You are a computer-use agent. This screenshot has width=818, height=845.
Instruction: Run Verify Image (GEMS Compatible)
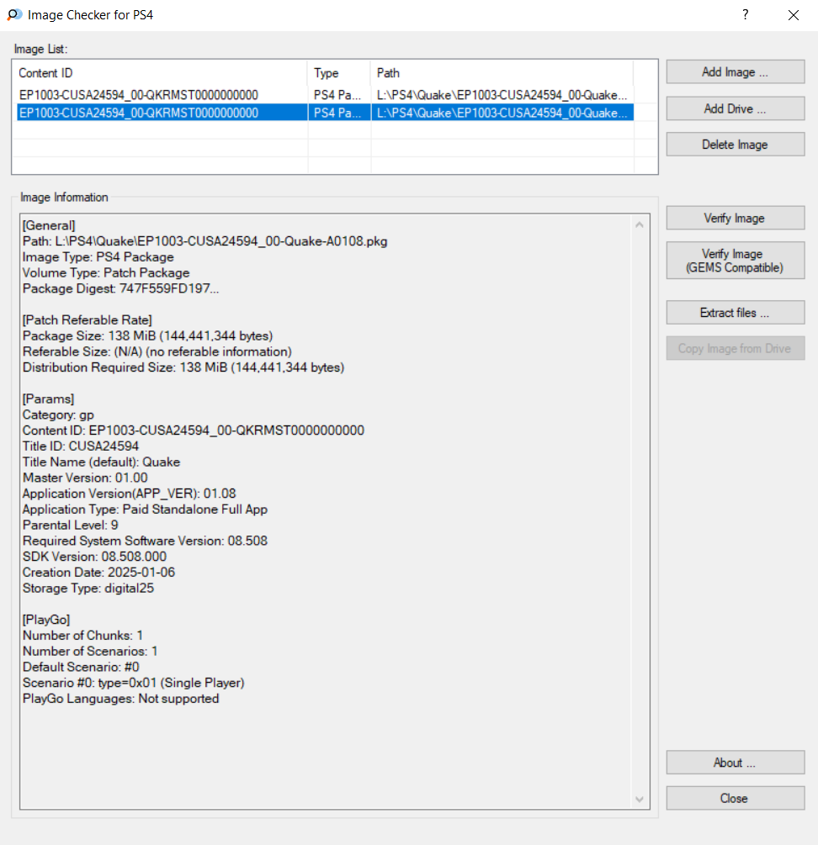(735, 261)
